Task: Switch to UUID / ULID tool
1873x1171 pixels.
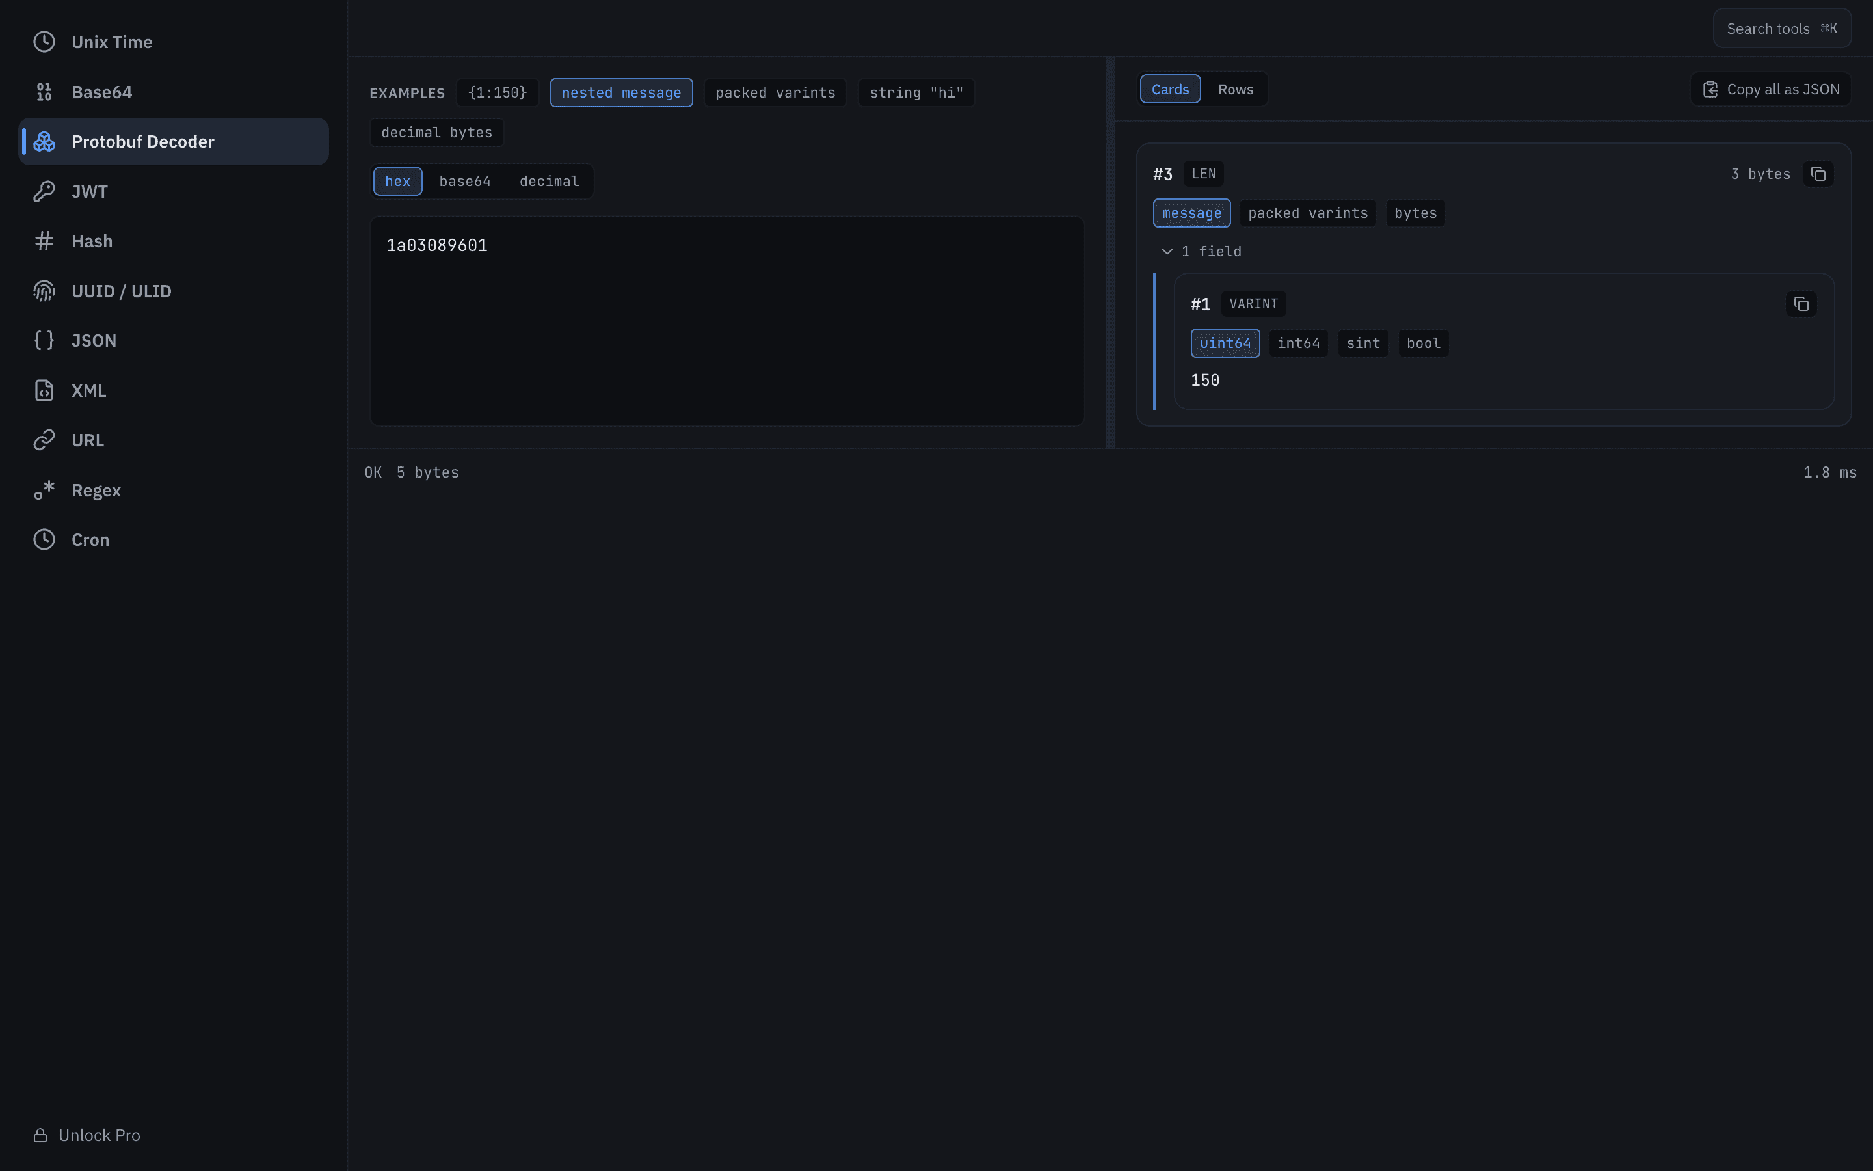Action: point(174,290)
